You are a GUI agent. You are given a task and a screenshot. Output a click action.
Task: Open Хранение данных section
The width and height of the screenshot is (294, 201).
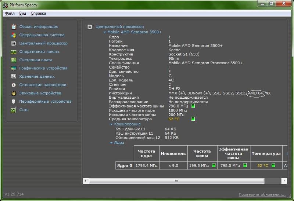click(x=37, y=77)
